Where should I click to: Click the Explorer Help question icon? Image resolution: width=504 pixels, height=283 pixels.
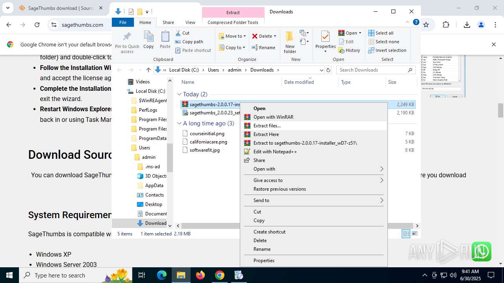point(416,22)
